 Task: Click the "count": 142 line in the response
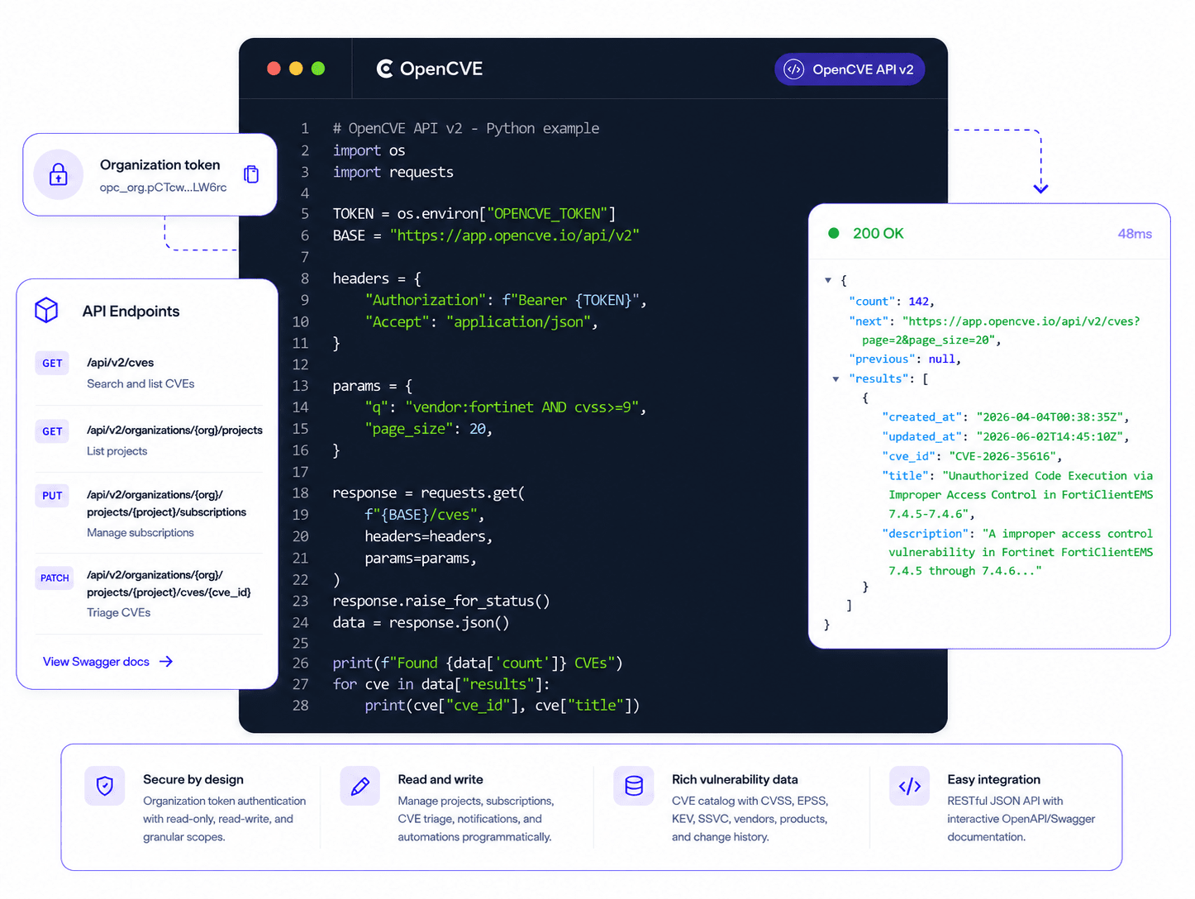(x=892, y=302)
